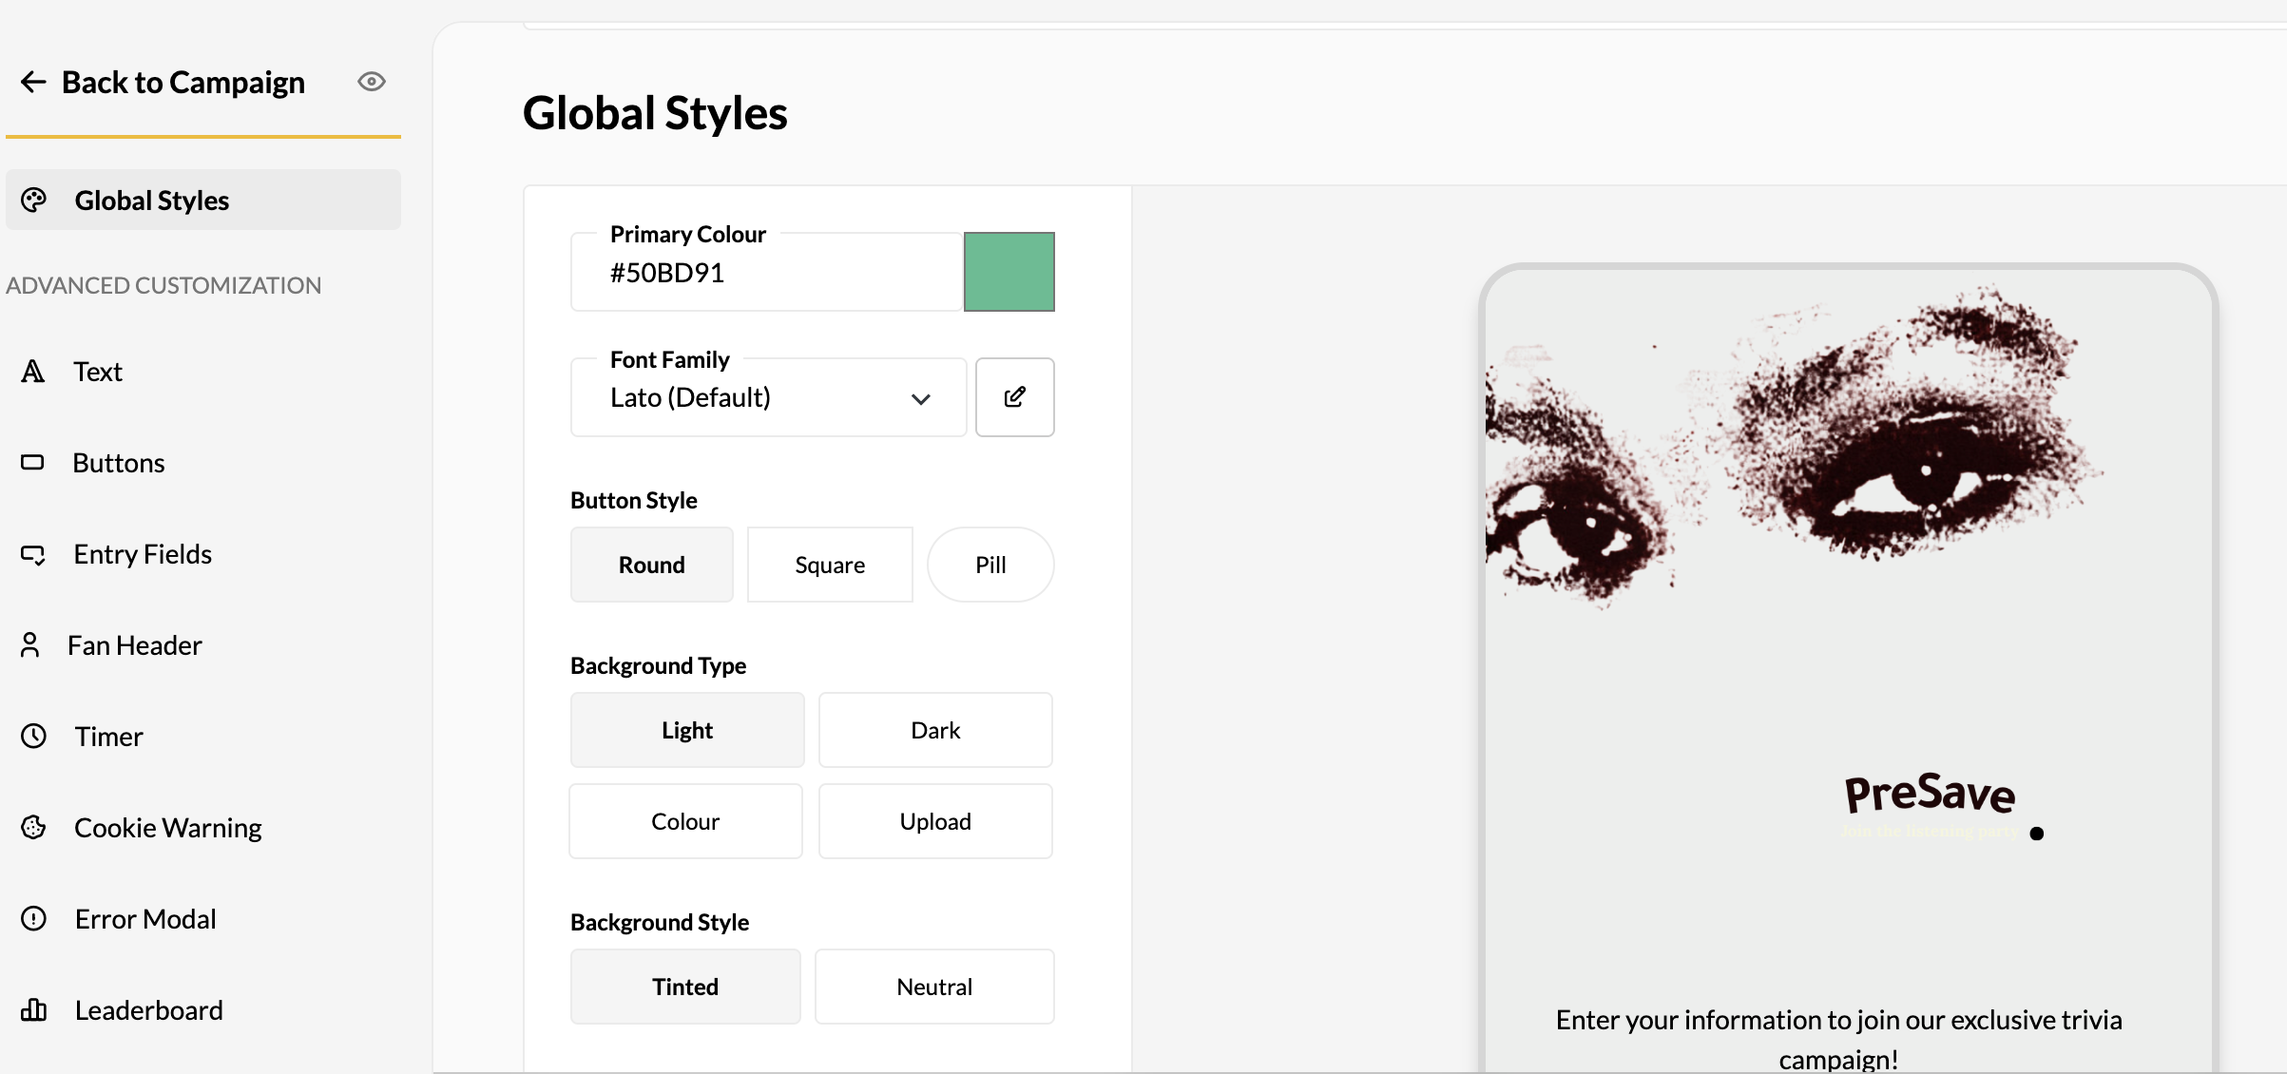The height and width of the screenshot is (1074, 2287).
Task: Open the Error Modal customization section
Action: [x=145, y=919]
